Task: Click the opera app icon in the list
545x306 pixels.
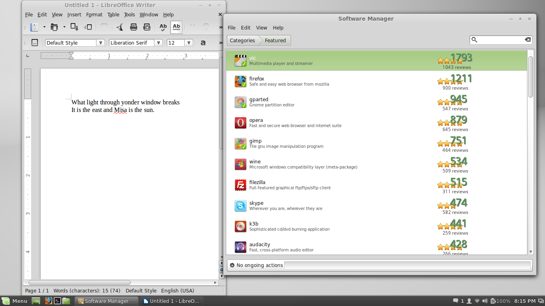Action: coord(241,123)
